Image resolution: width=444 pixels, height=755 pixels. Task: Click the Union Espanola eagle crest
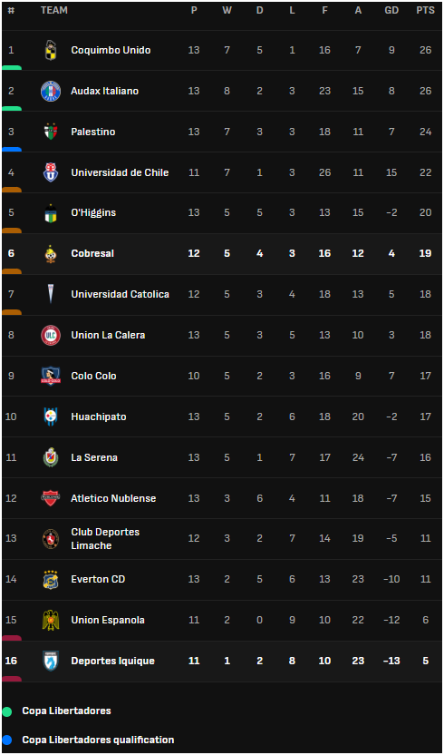pos(51,620)
